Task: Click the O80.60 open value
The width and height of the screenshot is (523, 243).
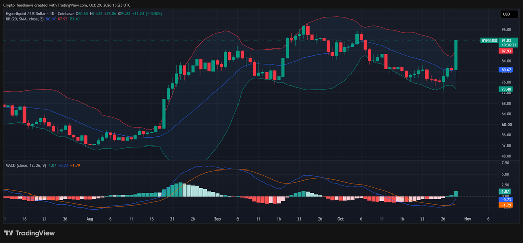Action: point(82,14)
